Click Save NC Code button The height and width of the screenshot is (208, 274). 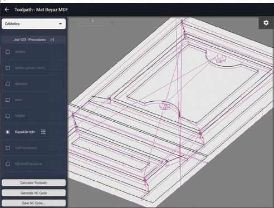[x=33, y=203]
